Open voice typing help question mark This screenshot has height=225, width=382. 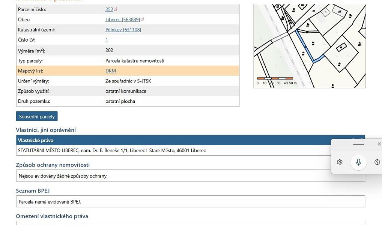click(377, 162)
